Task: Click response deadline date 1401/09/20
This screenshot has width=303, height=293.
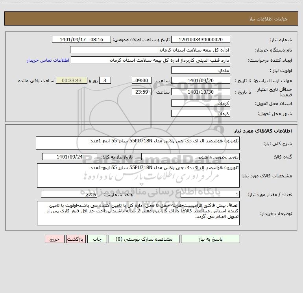Action: tap(201, 81)
